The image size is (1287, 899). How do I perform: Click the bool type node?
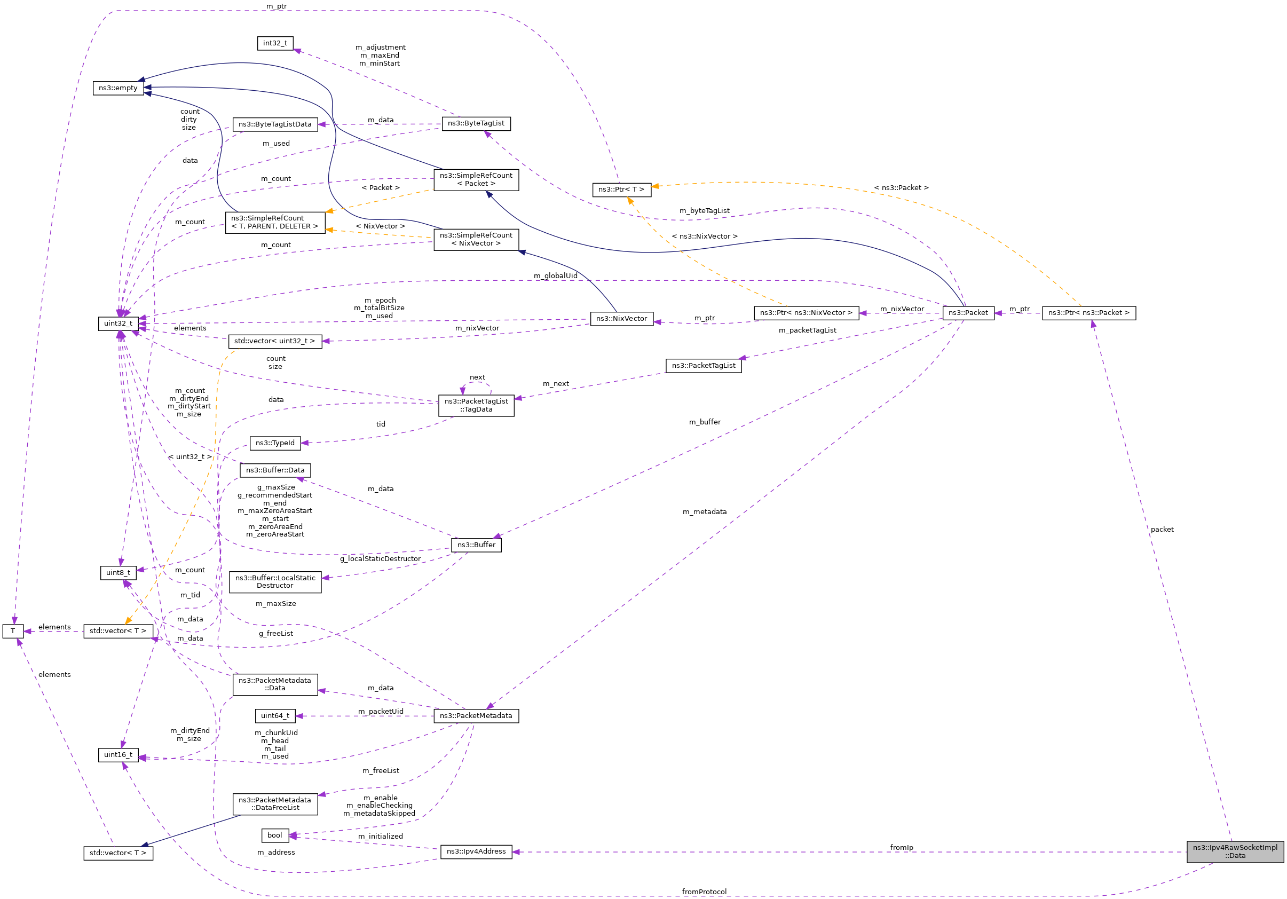tap(275, 835)
